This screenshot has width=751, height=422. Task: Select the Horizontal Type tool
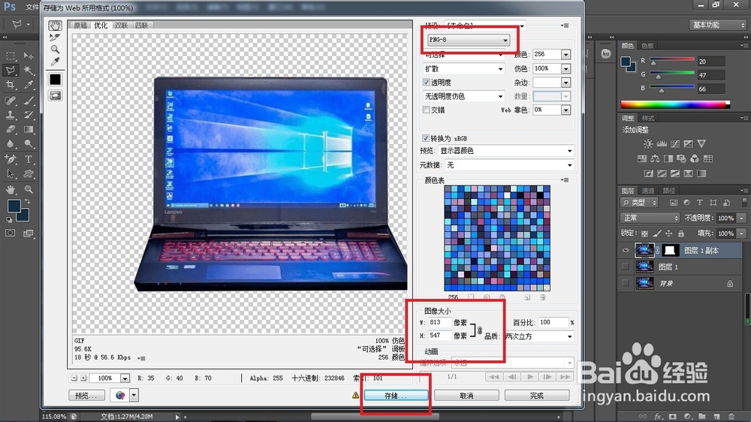[29, 159]
